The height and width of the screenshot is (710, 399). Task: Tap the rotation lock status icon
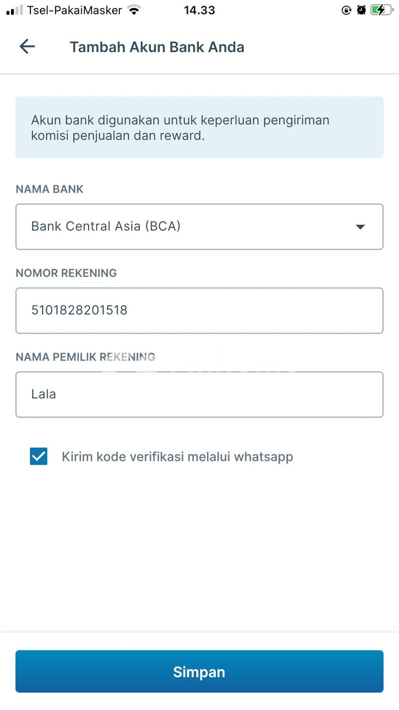[x=346, y=10]
